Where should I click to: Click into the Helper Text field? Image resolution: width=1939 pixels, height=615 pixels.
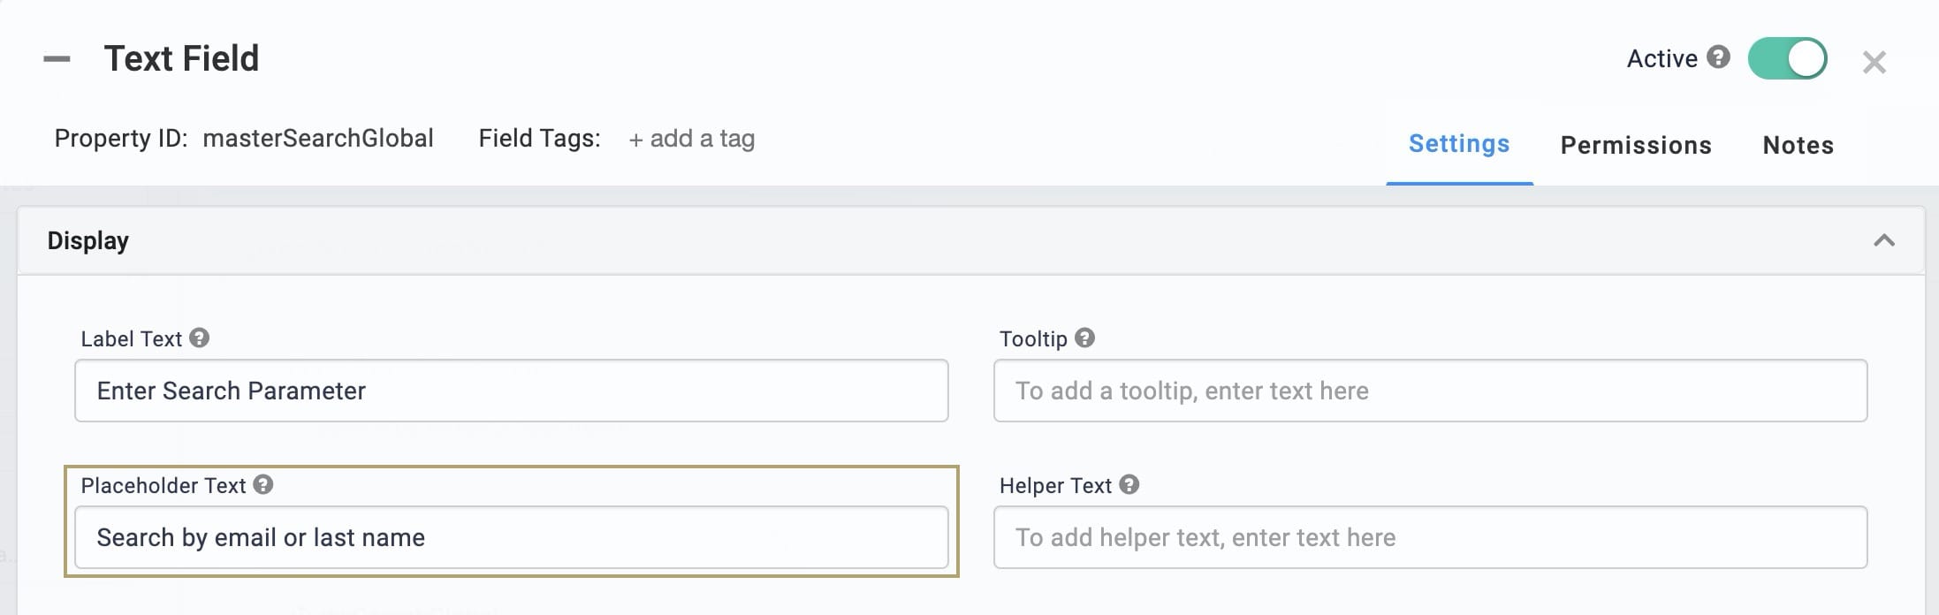pyautogui.click(x=1430, y=537)
